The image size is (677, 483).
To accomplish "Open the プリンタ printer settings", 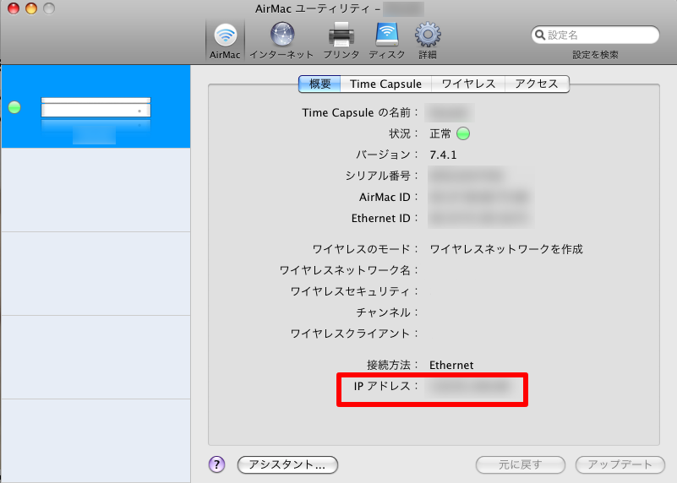I will 341,41.
